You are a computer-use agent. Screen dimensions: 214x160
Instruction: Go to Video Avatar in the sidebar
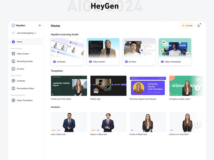point(23,54)
